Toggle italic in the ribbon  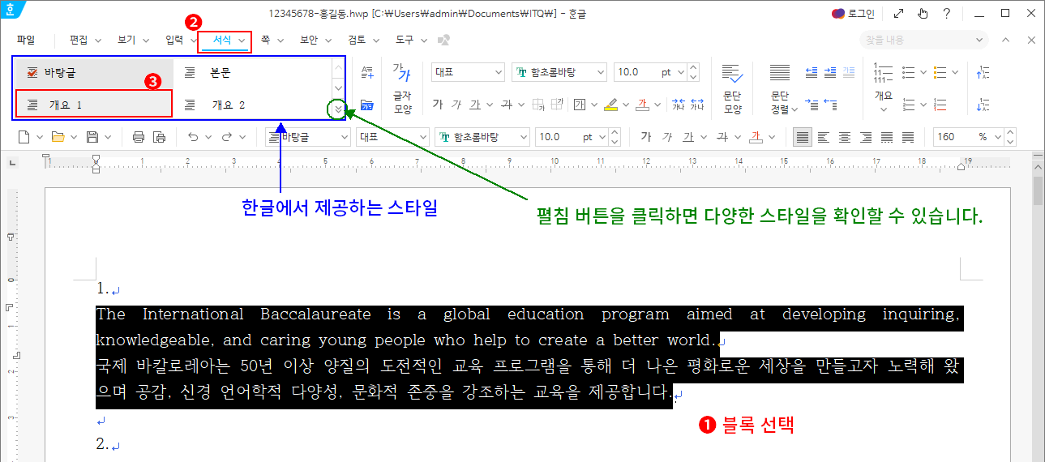456,104
